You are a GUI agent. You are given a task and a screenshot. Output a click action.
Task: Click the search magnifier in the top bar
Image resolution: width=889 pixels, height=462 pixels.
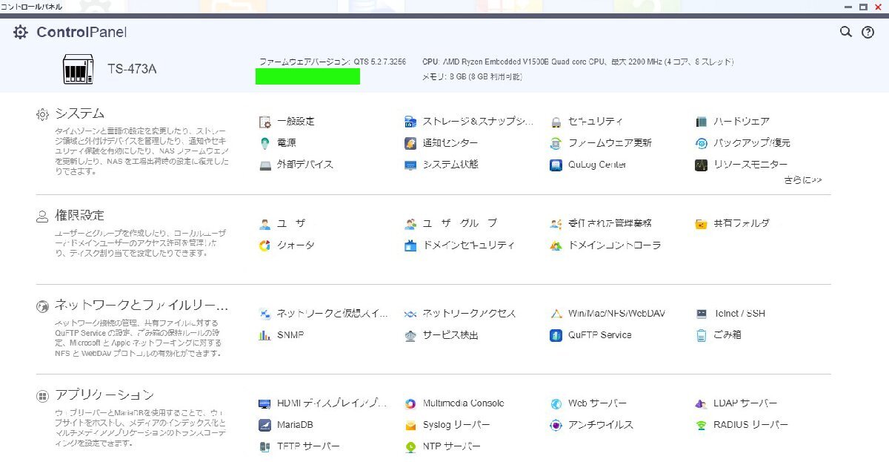pos(845,33)
